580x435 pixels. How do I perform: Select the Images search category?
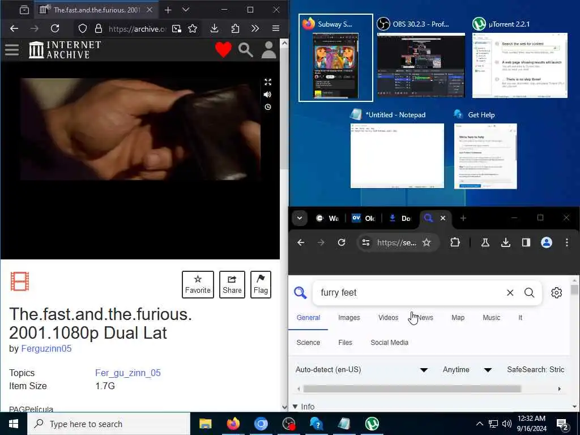coord(349,318)
